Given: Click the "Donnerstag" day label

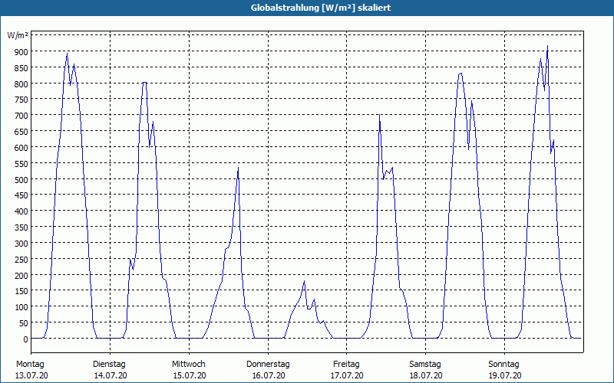Looking at the screenshot, I should pos(268,365).
